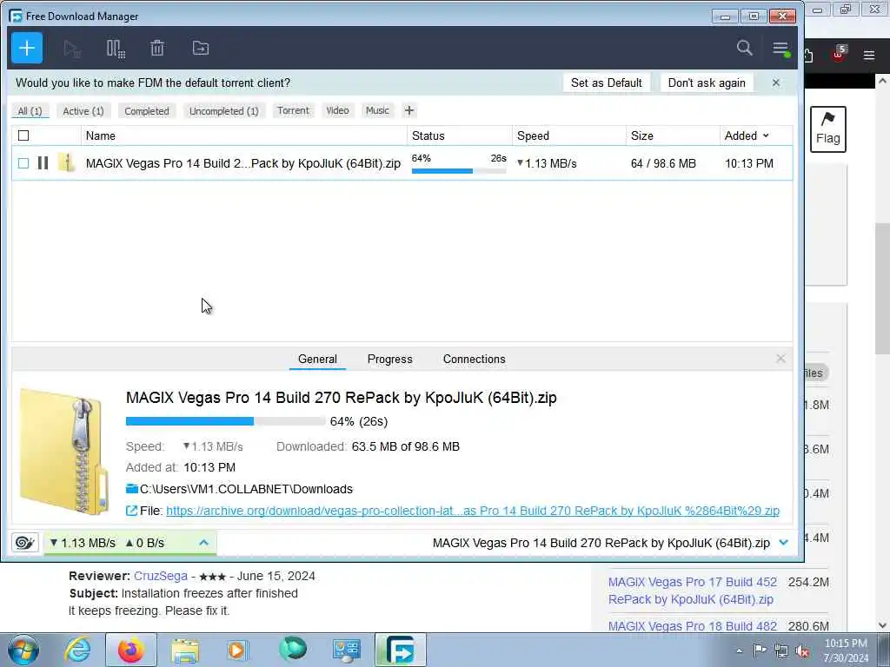Image resolution: width=890 pixels, height=667 pixels.
Task: Open FDM main hamburger menu
Action: coord(780,49)
